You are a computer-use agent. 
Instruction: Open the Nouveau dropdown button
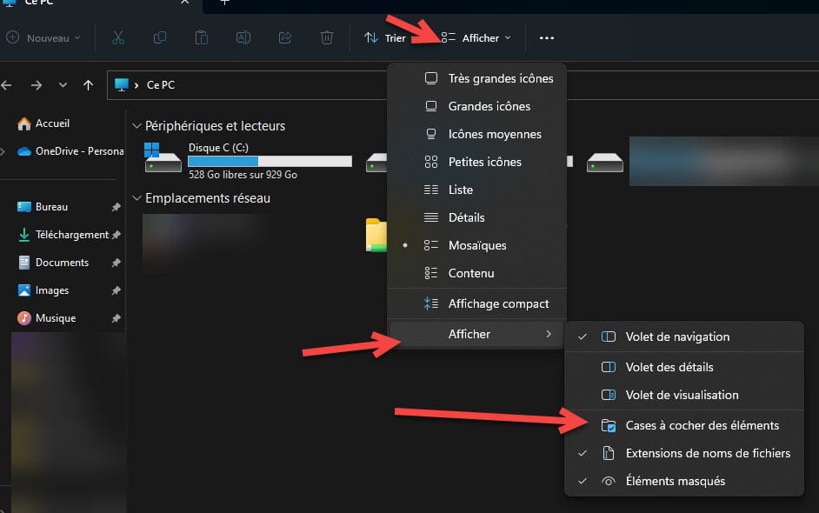(43, 37)
